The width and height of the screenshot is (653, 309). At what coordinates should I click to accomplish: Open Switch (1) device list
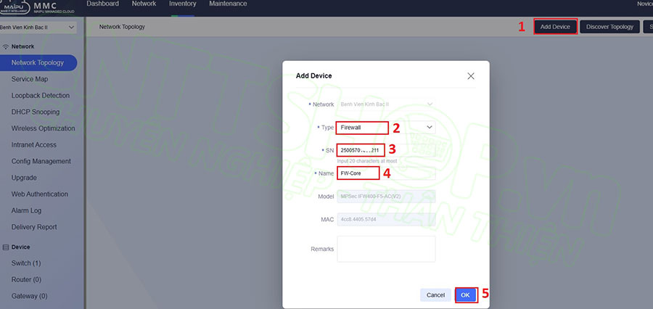click(26, 263)
